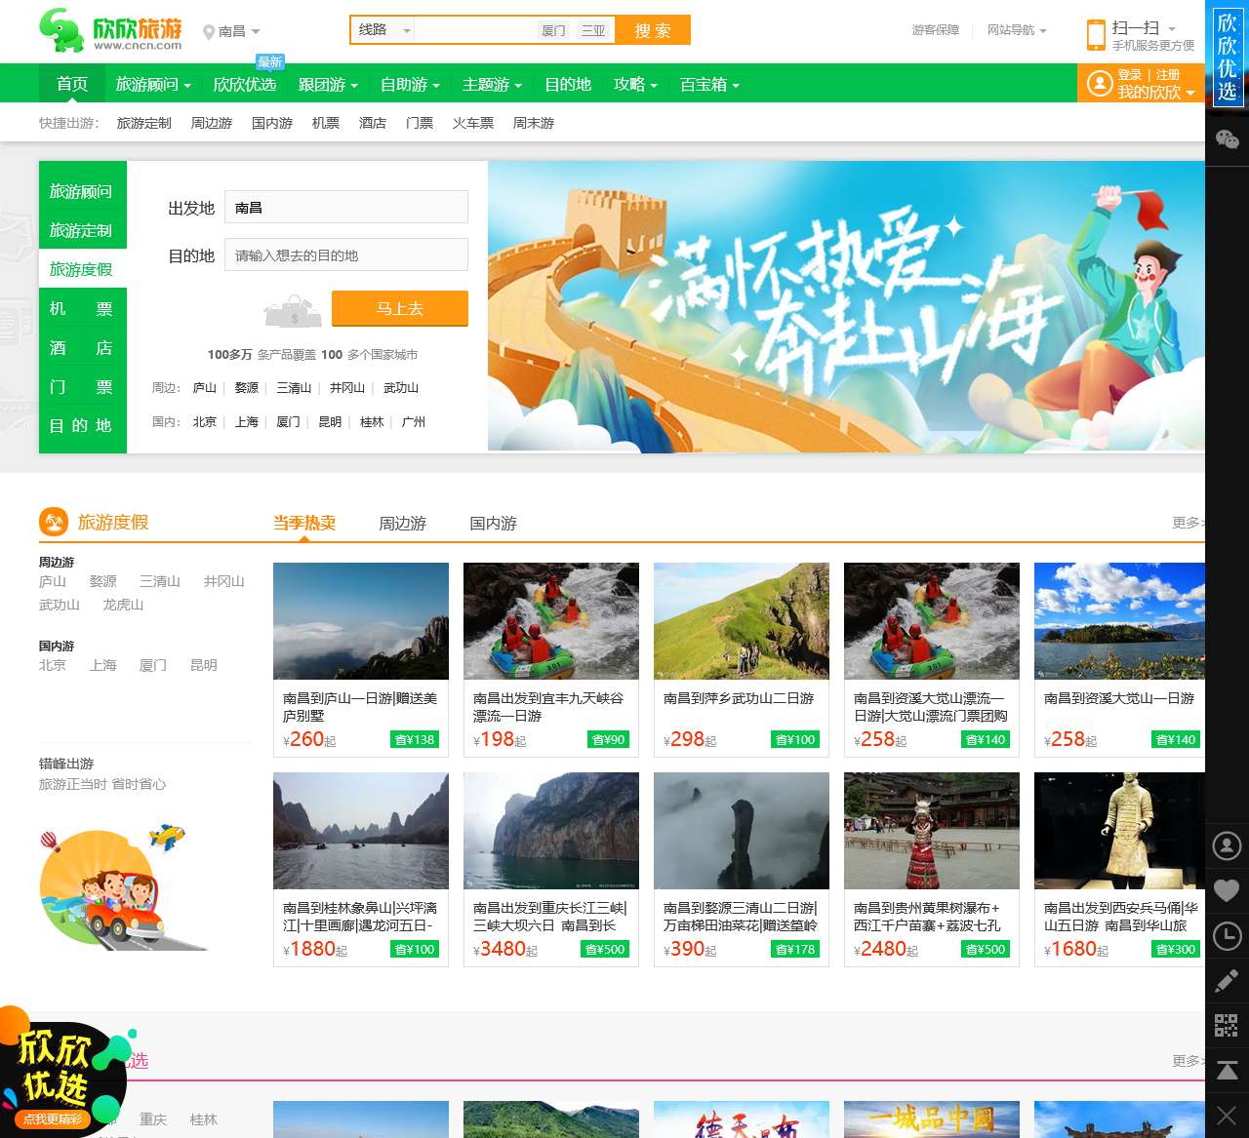
Task: Open the 欣欣优选 blue banner at top right
Action: pyautogui.click(x=1227, y=57)
